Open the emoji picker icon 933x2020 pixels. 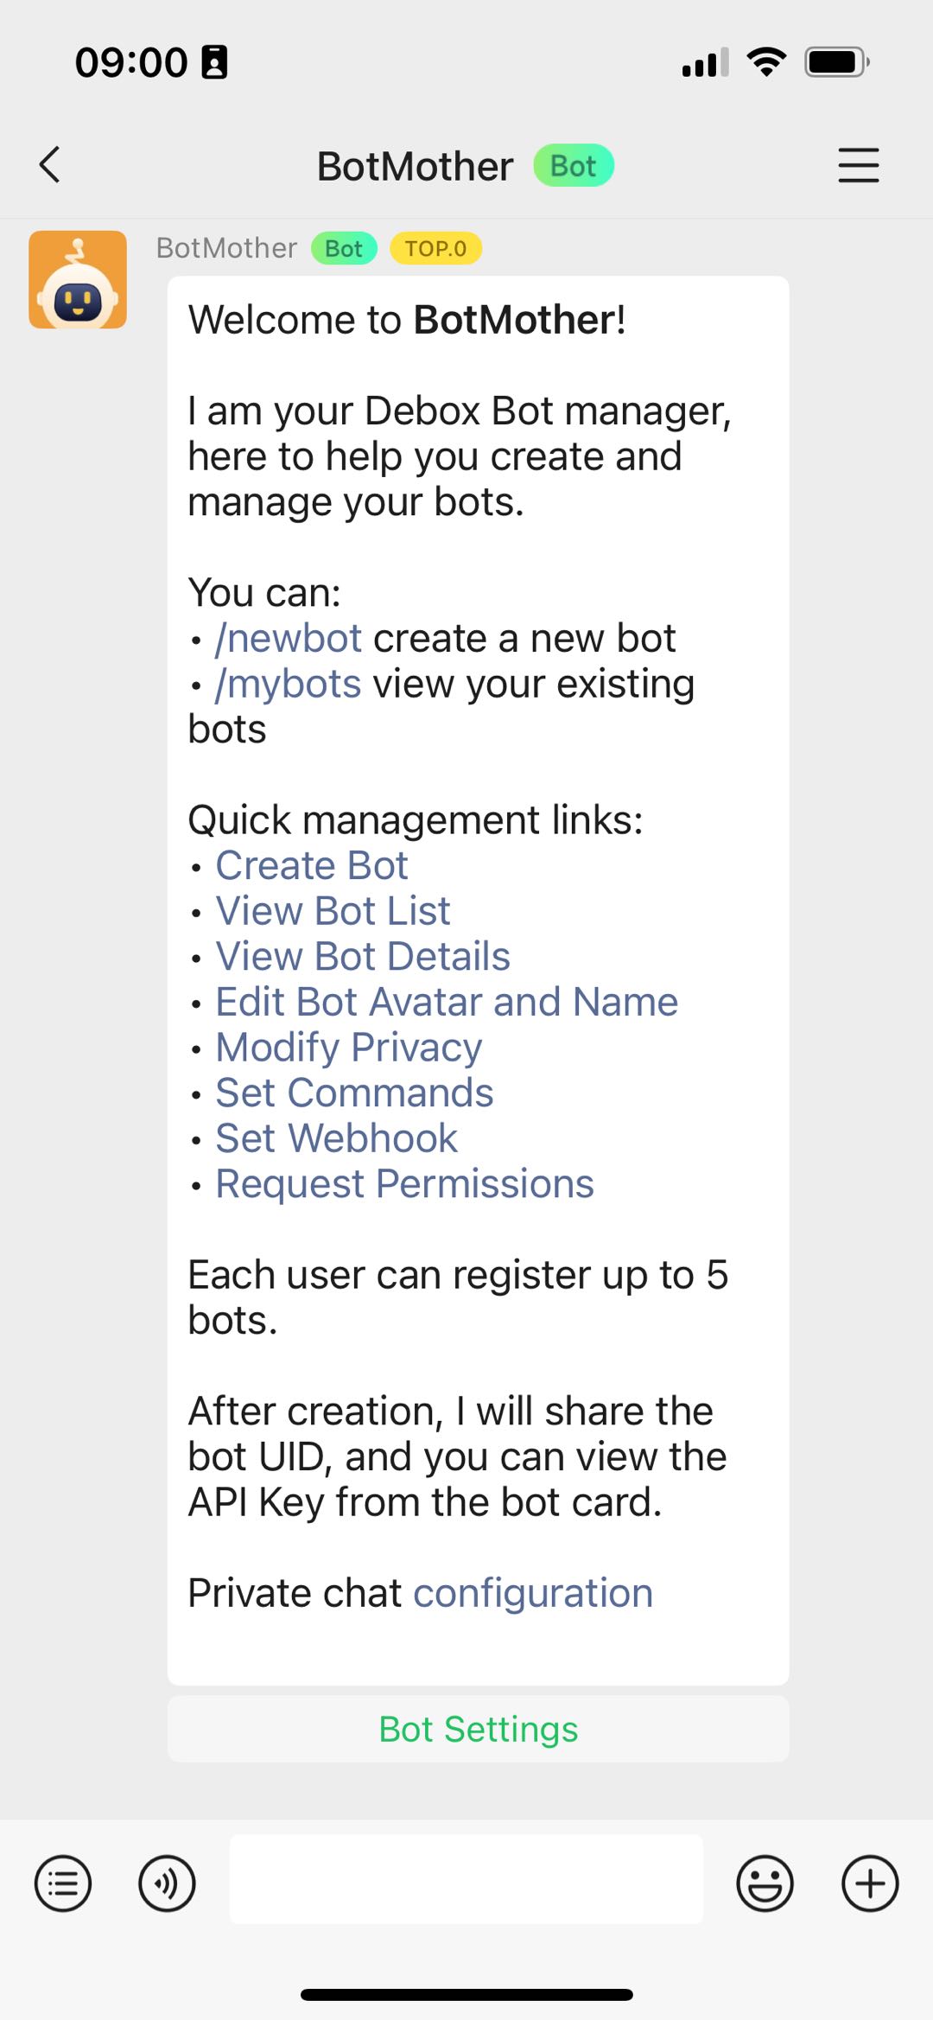tap(765, 1883)
